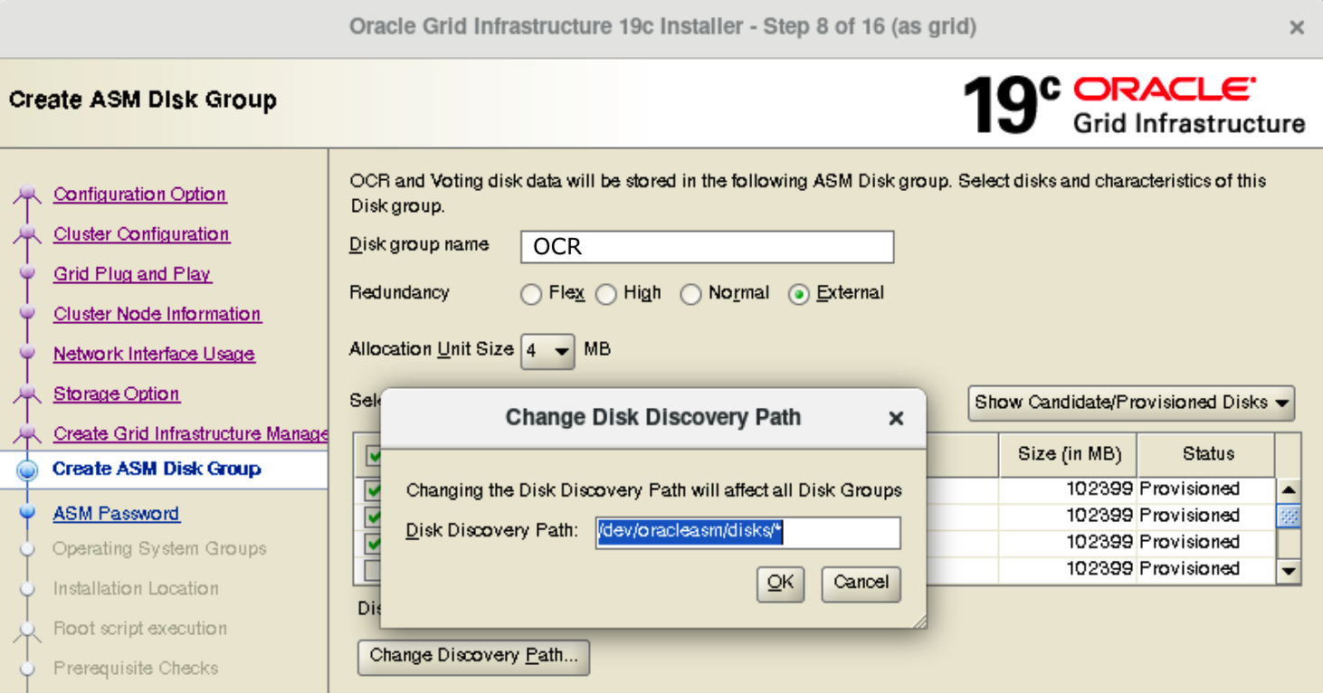Click the blue step marker beside Create ASM Disk Group
This screenshot has width=1323, height=693.
(x=28, y=470)
